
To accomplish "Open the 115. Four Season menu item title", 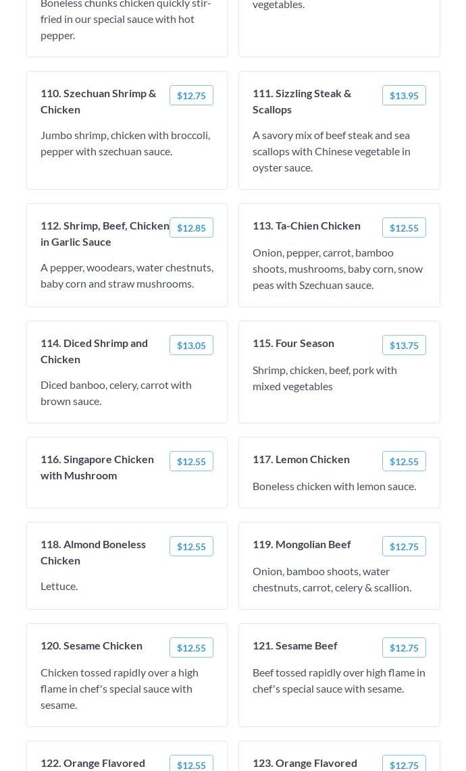I will click(x=293, y=343).
